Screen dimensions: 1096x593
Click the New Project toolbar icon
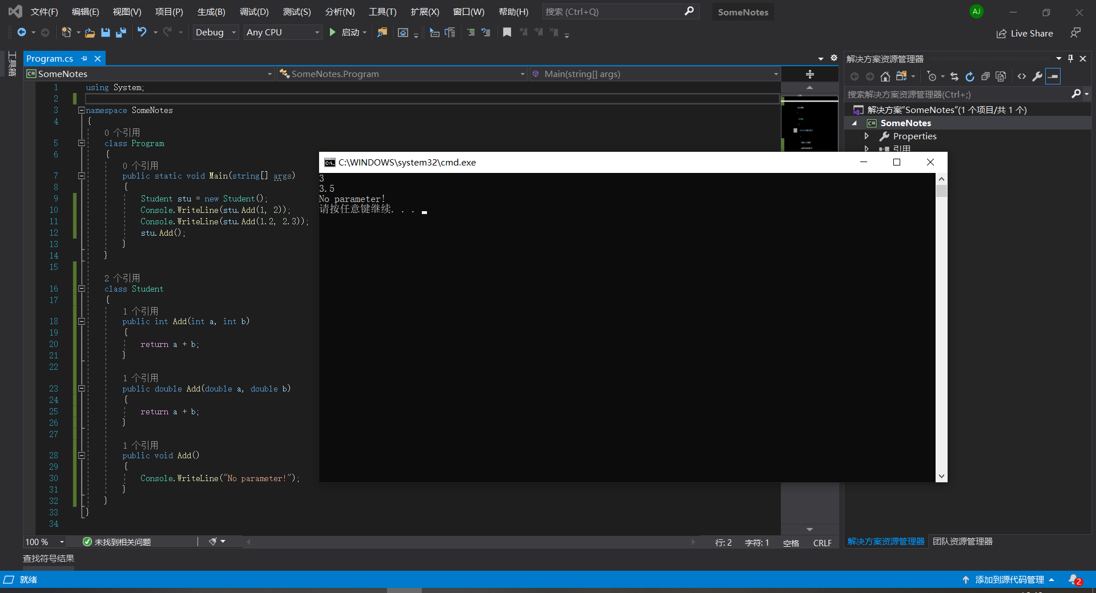[x=66, y=33]
